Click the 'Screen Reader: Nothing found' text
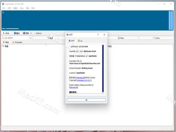176x132 pixels. pos(81,68)
